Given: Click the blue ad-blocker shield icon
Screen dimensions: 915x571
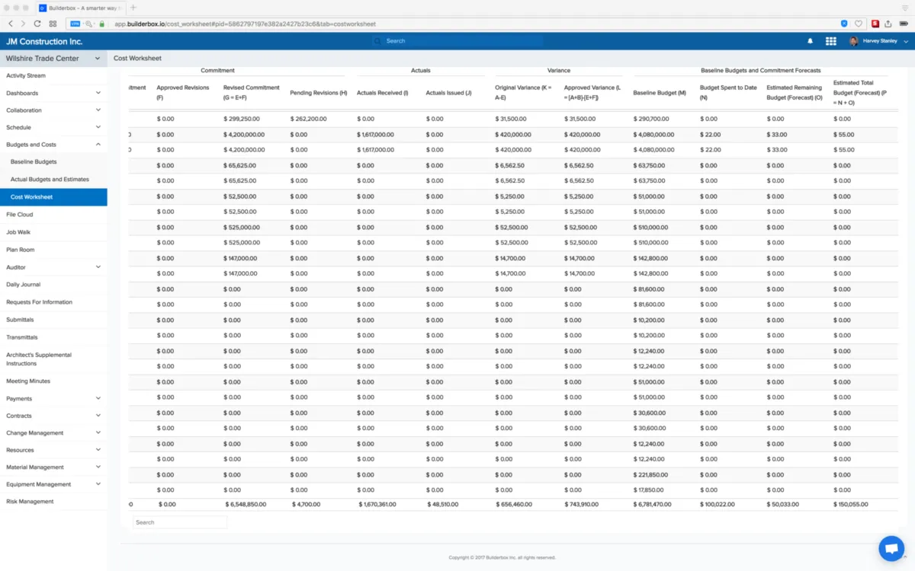Looking at the screenshot, I should (844, 24).
